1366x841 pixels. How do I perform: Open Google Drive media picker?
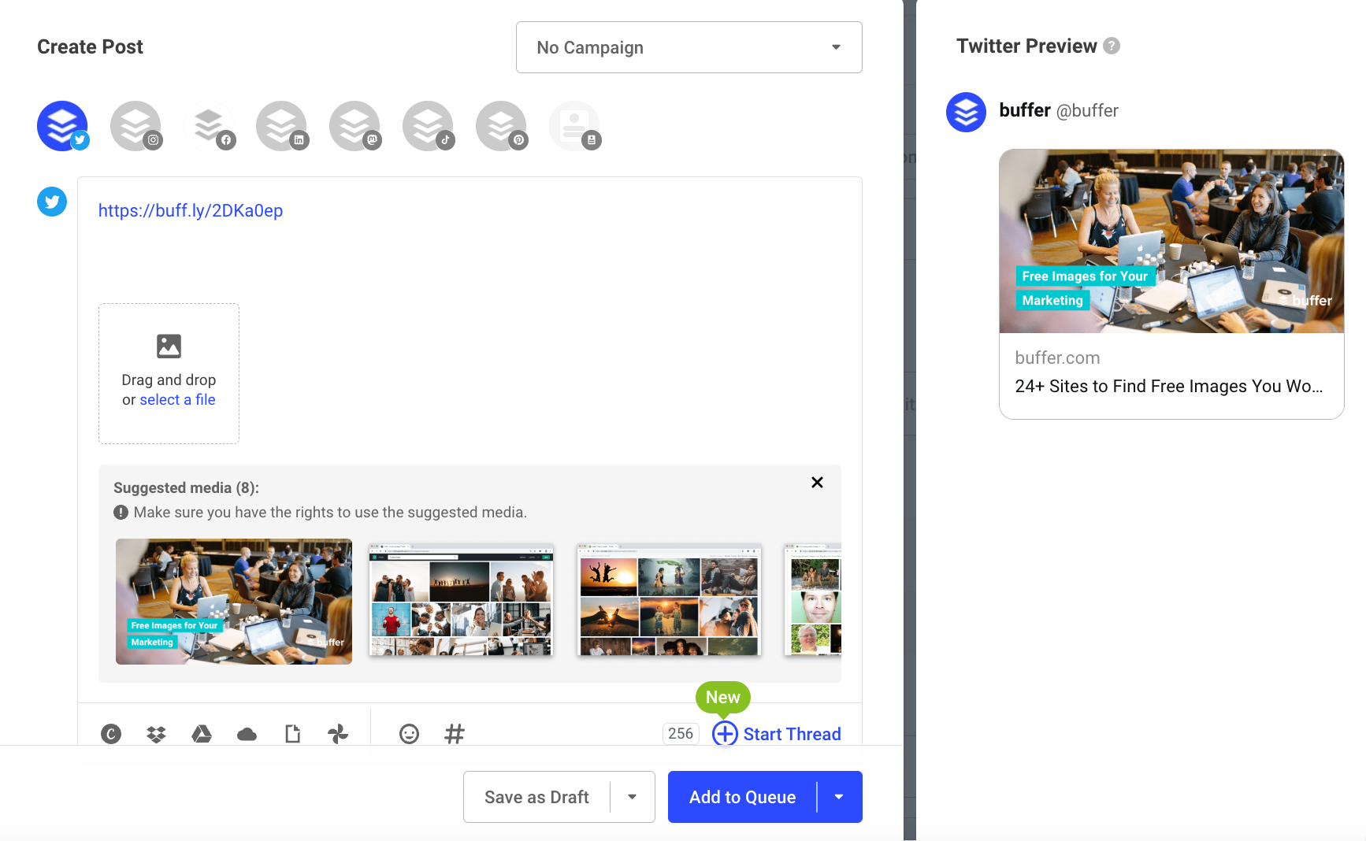201,733
